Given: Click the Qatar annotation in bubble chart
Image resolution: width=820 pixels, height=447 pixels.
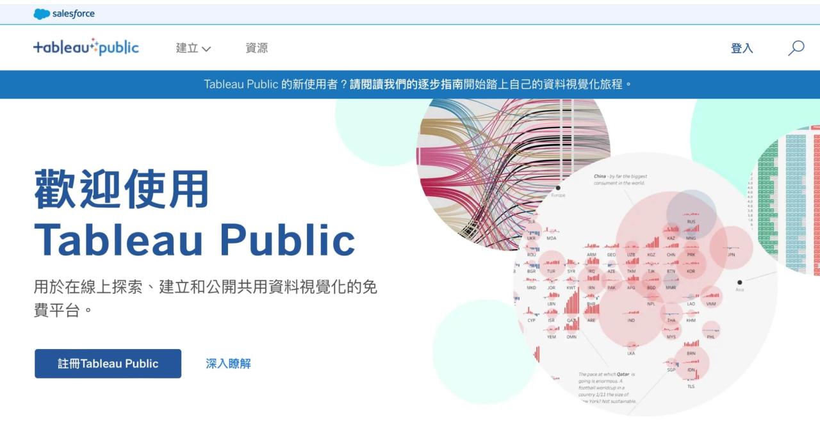Looking at the screenshot, I should tap(607, 387).
